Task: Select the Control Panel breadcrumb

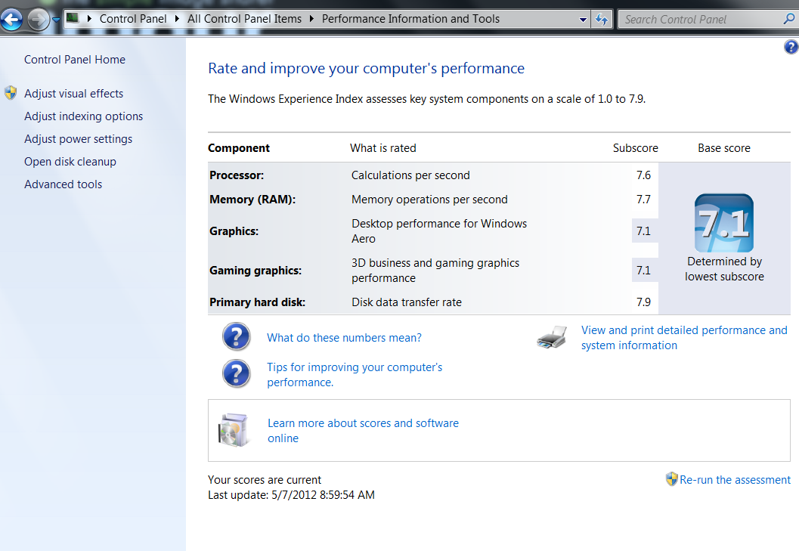Action: pos(133,19)
